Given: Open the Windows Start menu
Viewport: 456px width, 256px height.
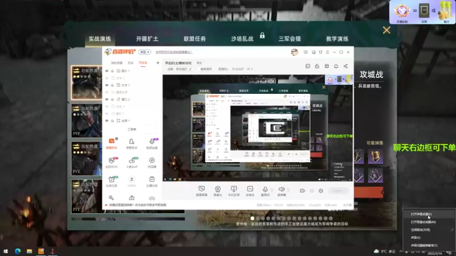Looking at the screenshot, I should point(6,251).
